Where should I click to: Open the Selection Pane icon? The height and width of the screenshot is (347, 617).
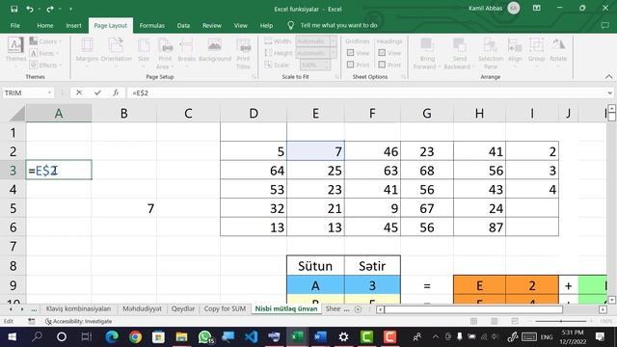491,45
